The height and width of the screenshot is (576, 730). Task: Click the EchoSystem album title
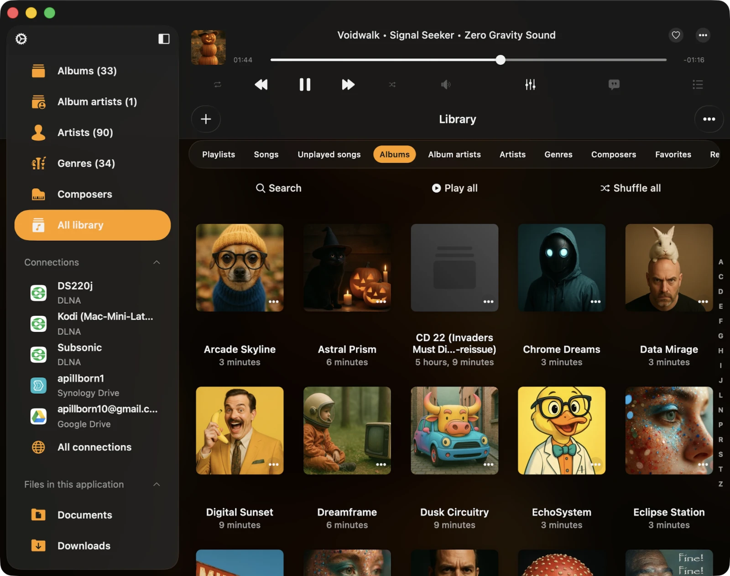tap(562, 513)
